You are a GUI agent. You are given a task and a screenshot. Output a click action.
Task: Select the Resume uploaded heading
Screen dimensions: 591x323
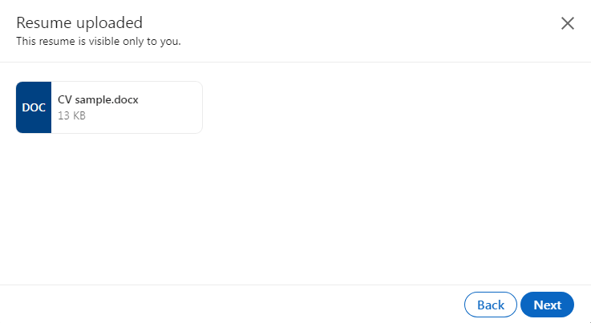(79, 22)
